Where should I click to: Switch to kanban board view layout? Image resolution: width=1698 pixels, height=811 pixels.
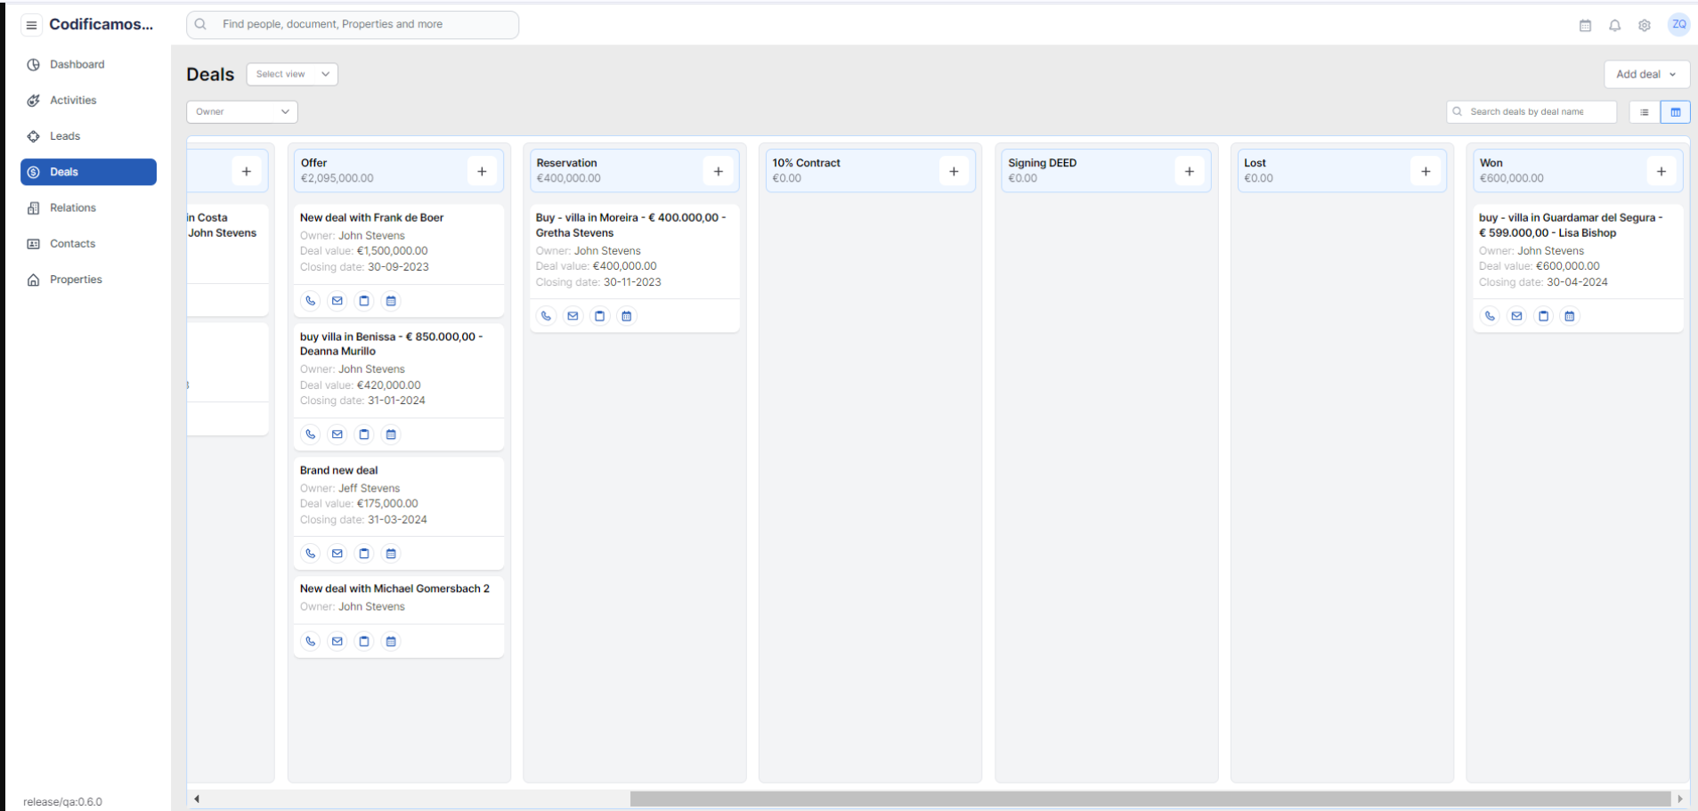point(1675,112)
